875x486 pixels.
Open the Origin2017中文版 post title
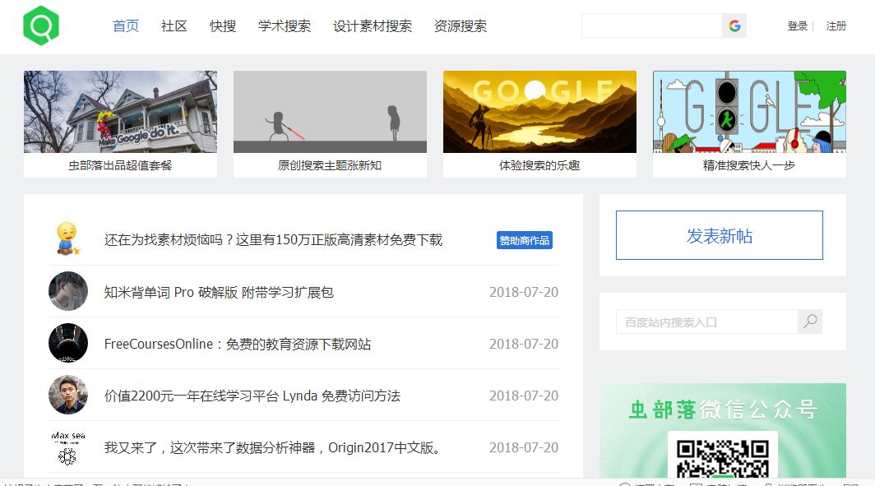pyautogui.click(x=272, y=447)
